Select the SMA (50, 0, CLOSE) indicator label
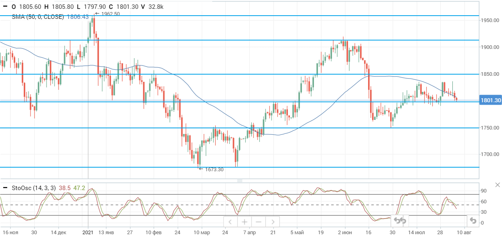This screenshot has height=237, width=502. point(38,17)
